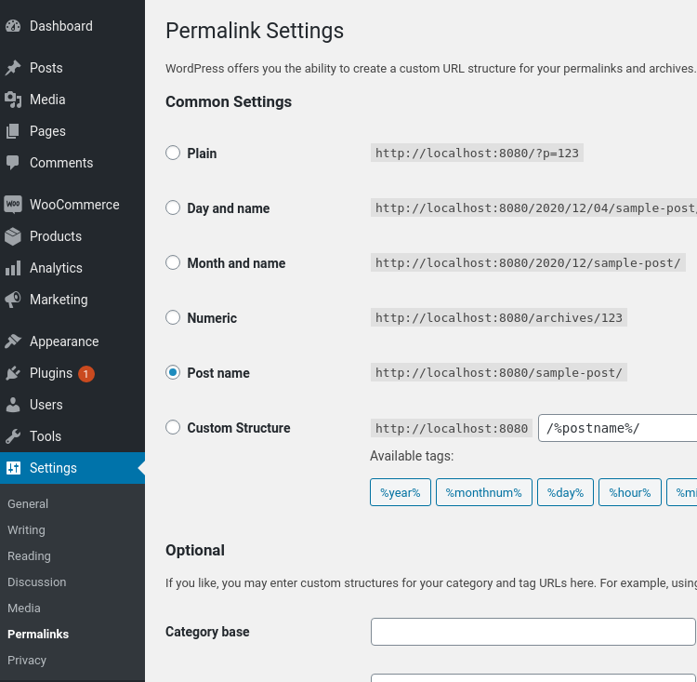The width and height of the screenshot is (697, 682).
Task: Open Dashboard menu item
Action: coord(72,26)
